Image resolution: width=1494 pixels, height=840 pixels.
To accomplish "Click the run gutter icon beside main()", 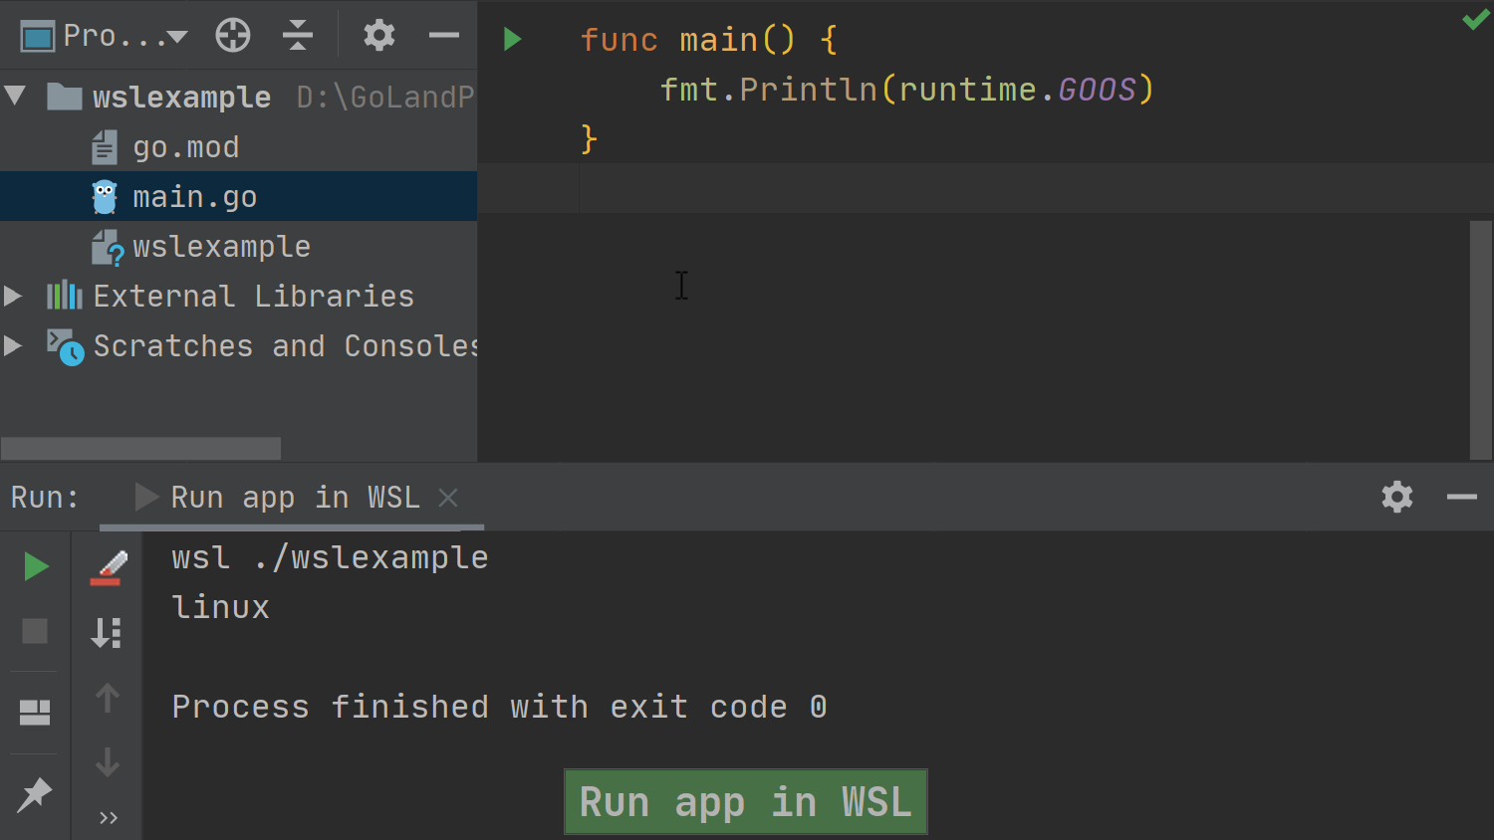I will [x=513, y=39].
